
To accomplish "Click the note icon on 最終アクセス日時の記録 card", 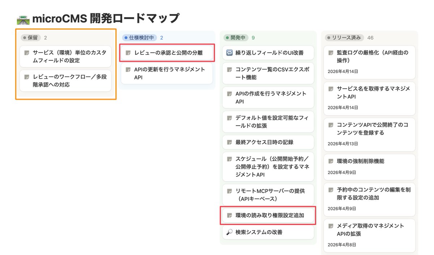I will click(229, 142).
